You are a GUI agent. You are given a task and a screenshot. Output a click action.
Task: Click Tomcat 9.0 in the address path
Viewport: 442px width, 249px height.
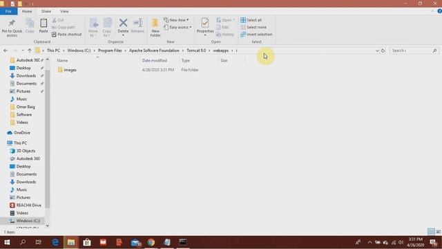(196, 50)
